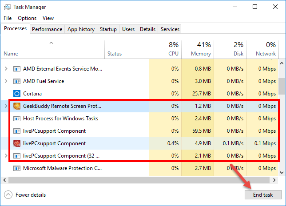This screenshot has width=286, height=206.
Task: Sort processes by the Disk column
Action: point(230,50)
